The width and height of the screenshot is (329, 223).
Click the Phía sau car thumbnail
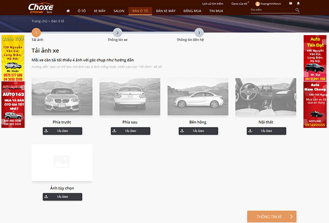point(130,97)
